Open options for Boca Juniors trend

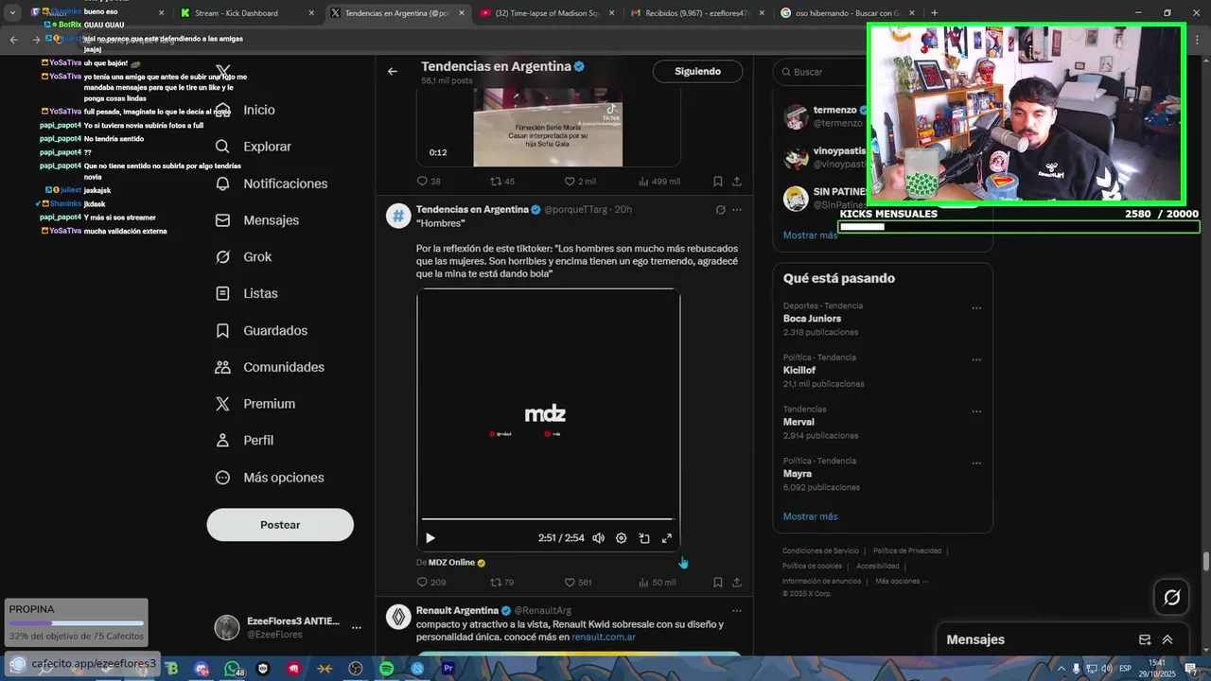click(x=976, y=308)
